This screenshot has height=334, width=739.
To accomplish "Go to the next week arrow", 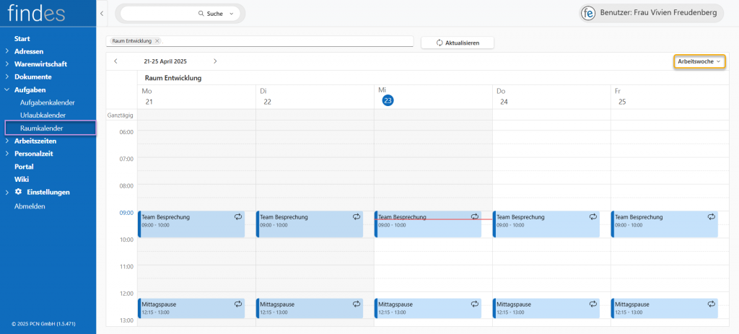I will pyautogui.click(x=215, y=61).
